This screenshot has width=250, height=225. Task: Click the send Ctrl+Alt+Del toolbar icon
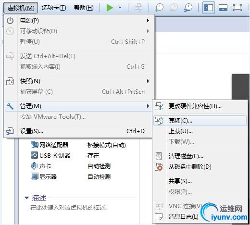coord(138,8)
